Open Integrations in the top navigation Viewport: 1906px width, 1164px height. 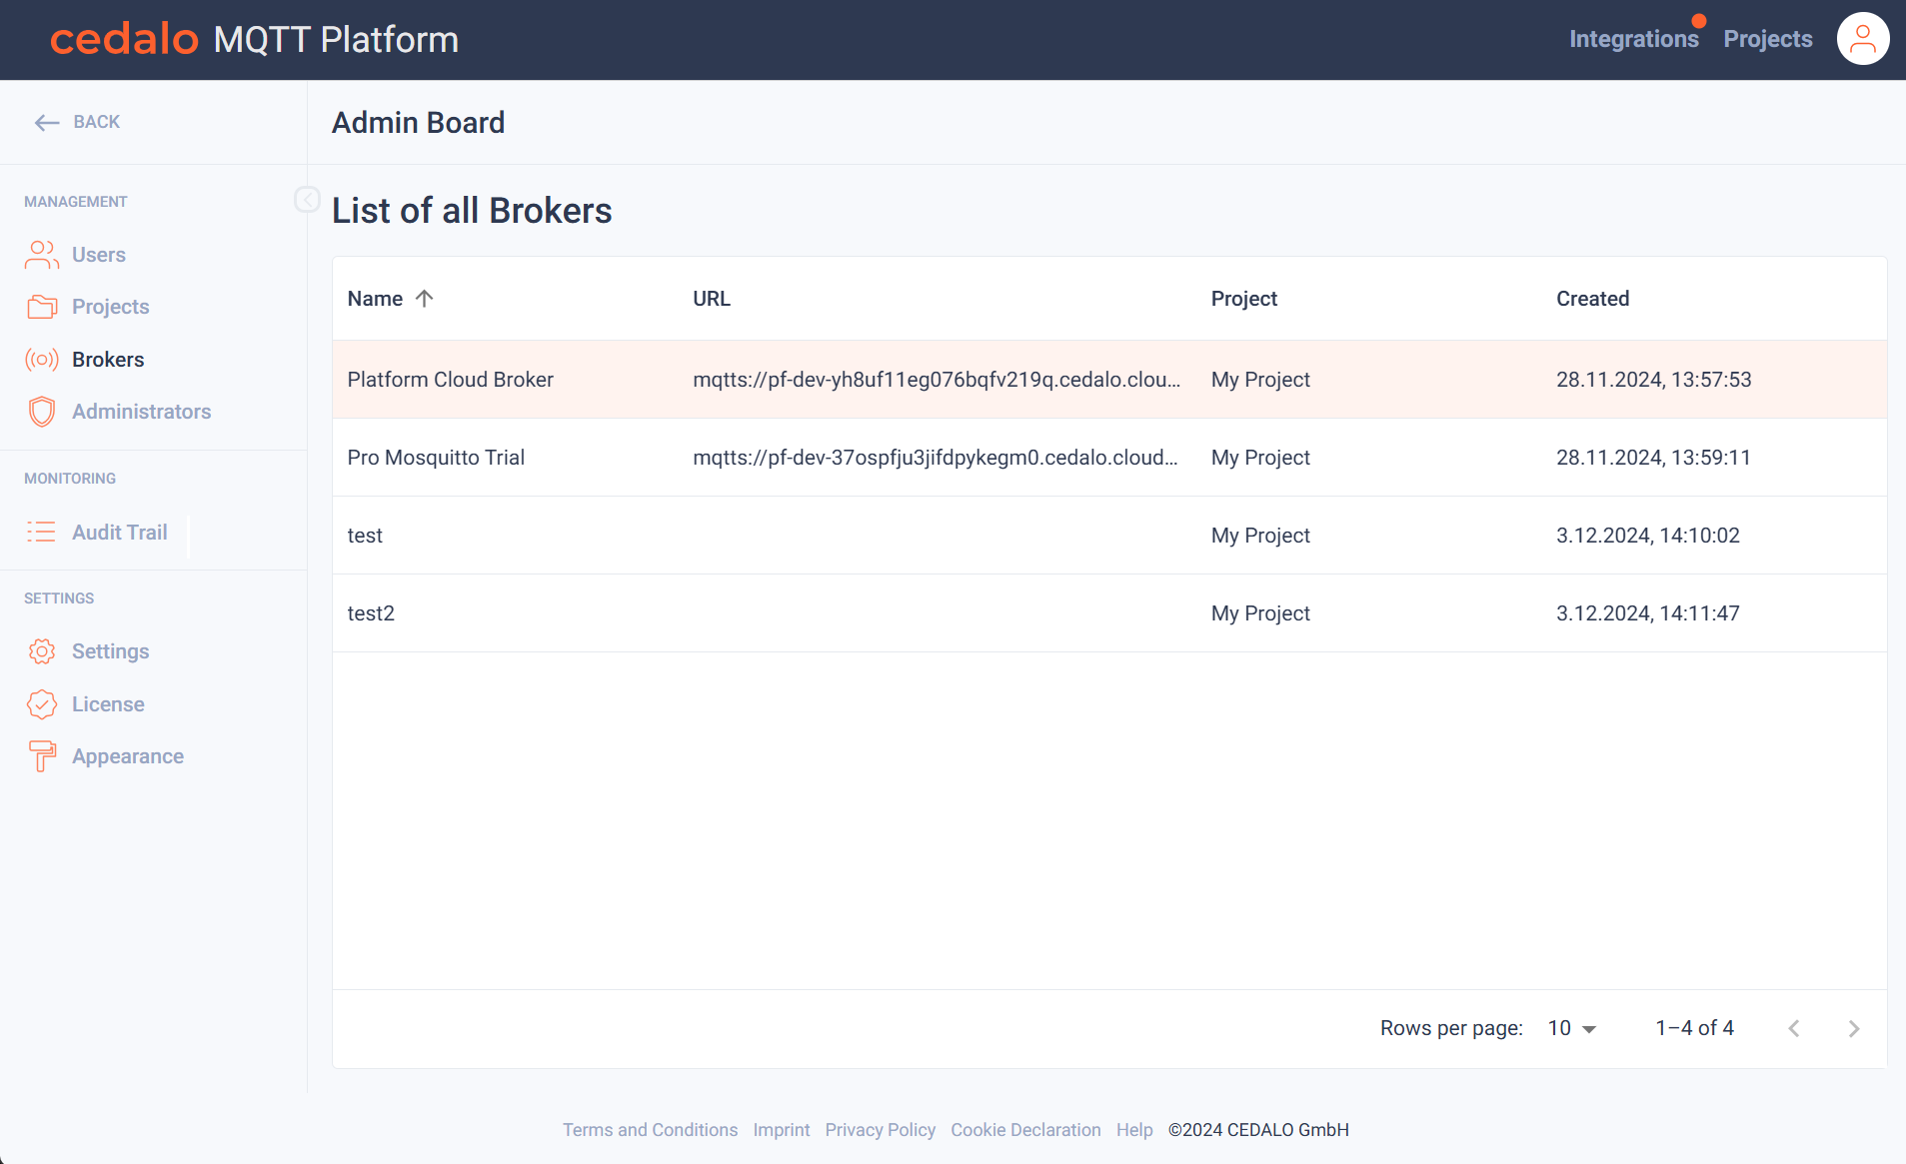(1633, 39)
